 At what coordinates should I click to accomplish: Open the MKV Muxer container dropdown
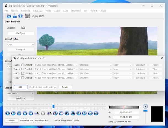click(x=21, y=93)
